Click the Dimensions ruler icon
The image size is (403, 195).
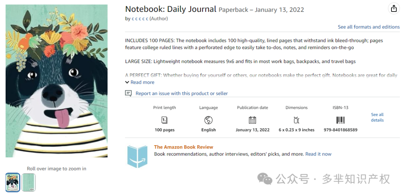(296, 120)
